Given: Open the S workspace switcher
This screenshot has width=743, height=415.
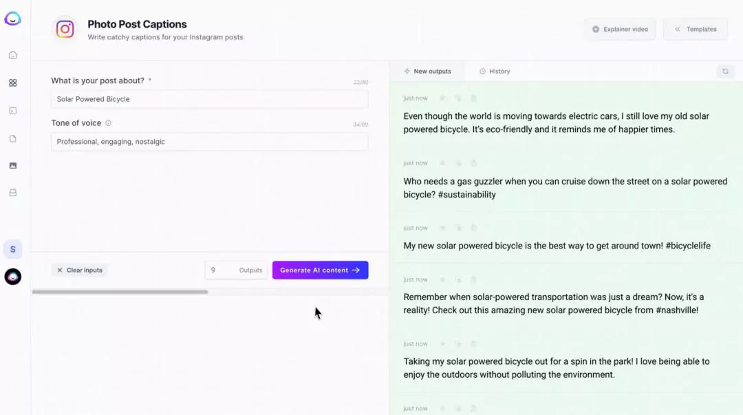Looking at the screenshot, I should tap(13, 249).
